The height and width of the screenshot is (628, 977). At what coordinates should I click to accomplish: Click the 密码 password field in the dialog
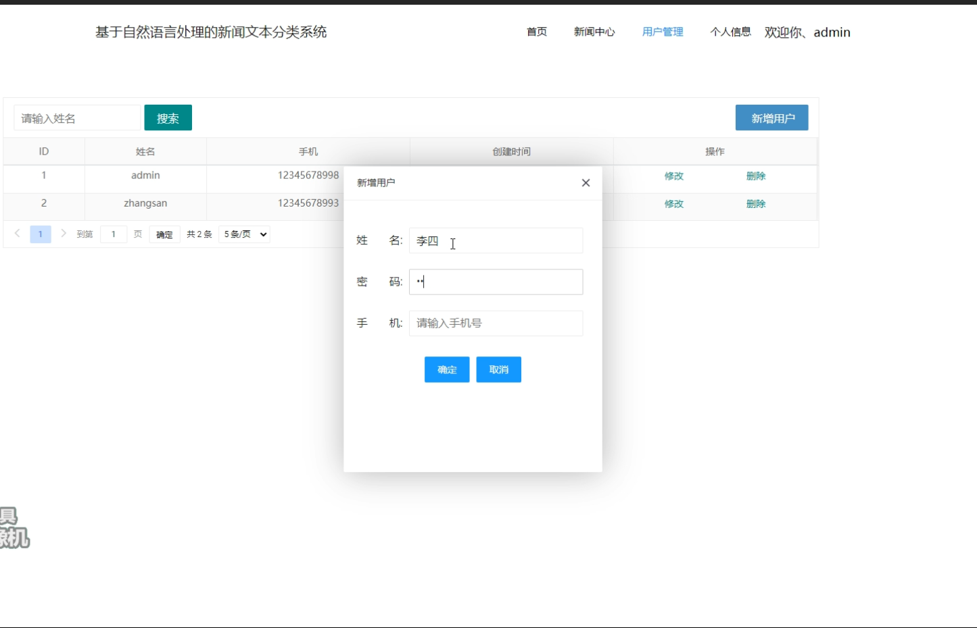496,282
